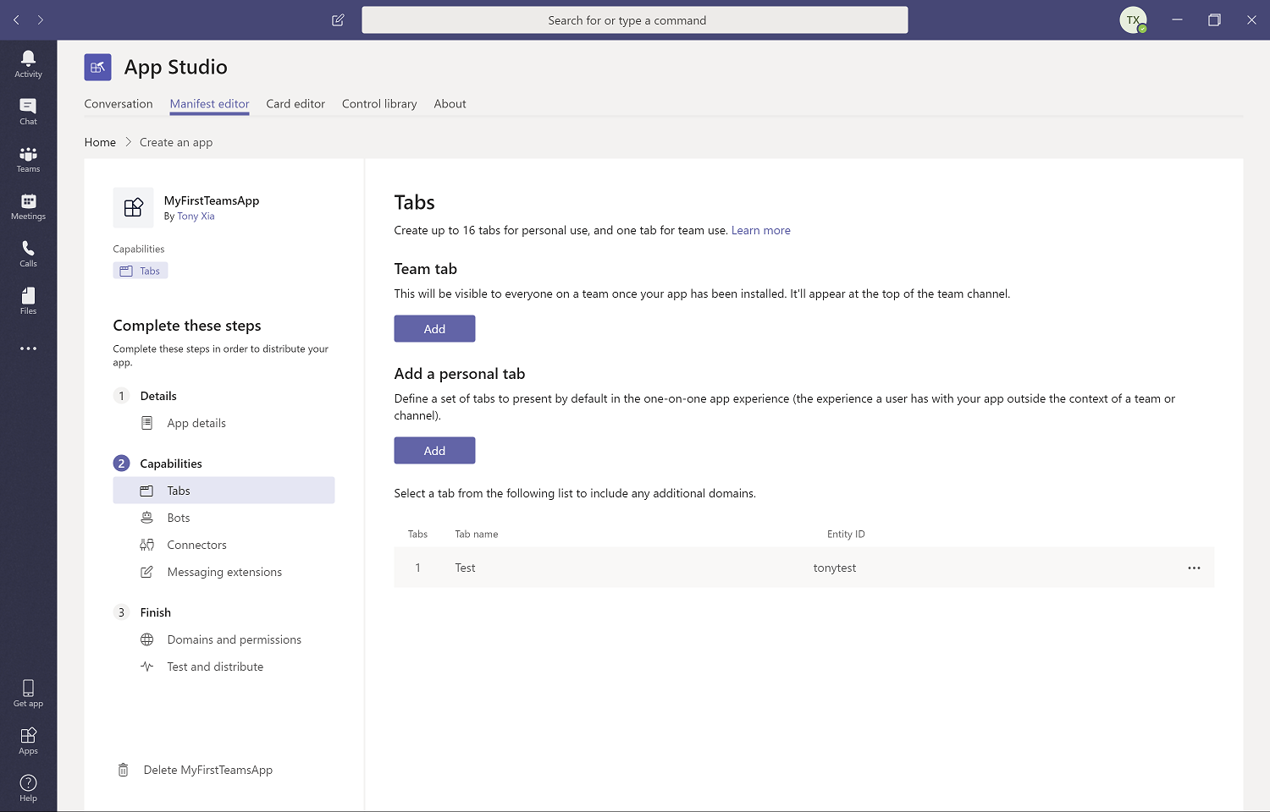Open the Learn more link
The height and width of the screenshot is (812, 1270).
[760, 230]
